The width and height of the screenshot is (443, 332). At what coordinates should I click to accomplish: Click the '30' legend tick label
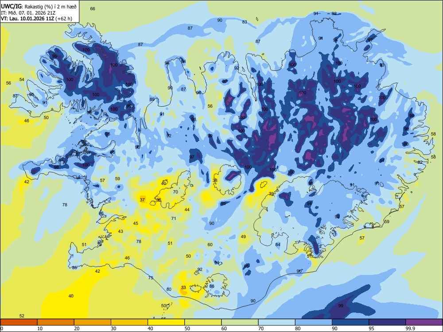pos(113,328)
